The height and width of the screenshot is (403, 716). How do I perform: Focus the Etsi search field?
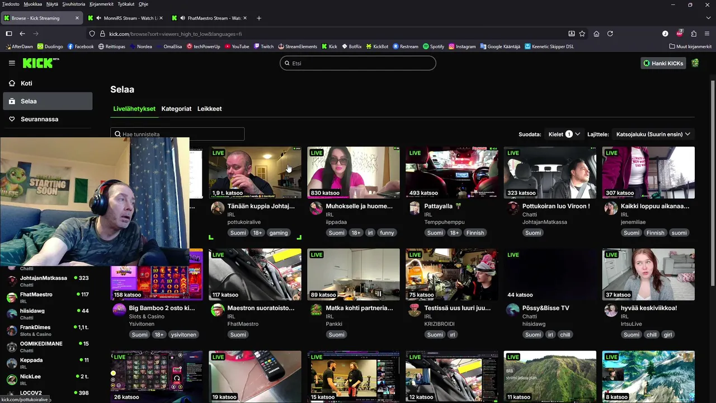(x=358, y=63)
